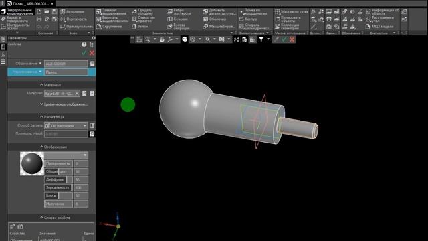Viewport: 428px width, 241px height.
Task: Choose Элемент выдавливания operation
Action: tap(112, 12)
